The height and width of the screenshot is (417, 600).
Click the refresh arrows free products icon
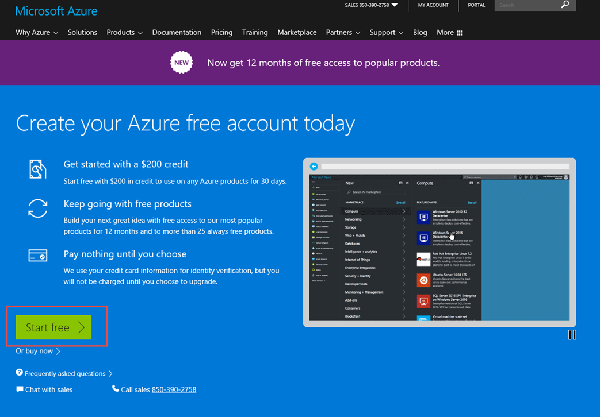[x=38, y=208]
